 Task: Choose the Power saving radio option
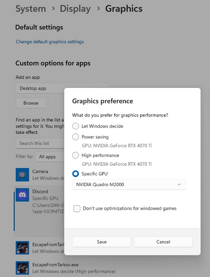click(x=76, y=137)
